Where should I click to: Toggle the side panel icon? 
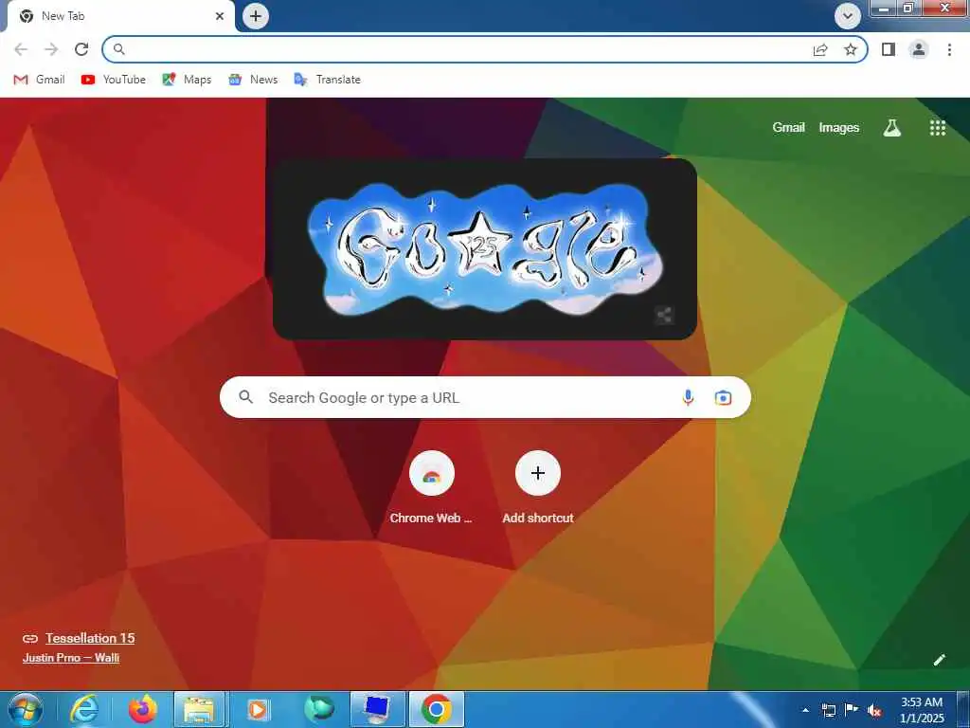[889, 49]
